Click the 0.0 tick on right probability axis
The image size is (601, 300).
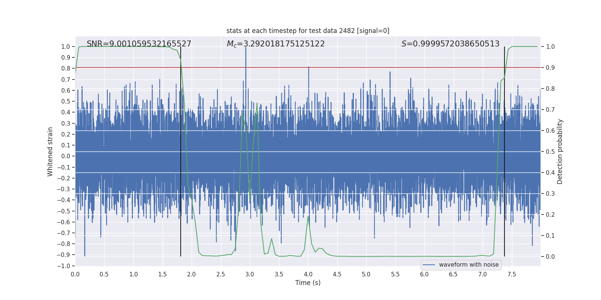click(x=550, y=257)
